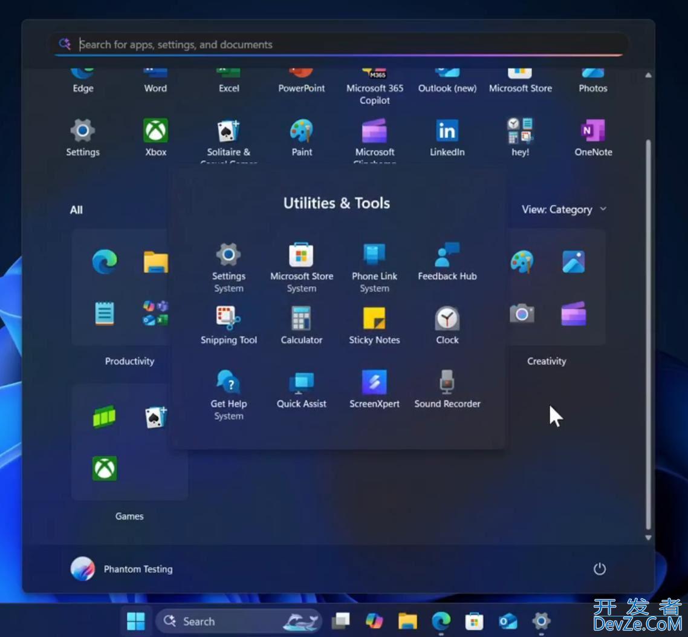
Task: Click Edge label in pinned apps
Action: (83, 88)
